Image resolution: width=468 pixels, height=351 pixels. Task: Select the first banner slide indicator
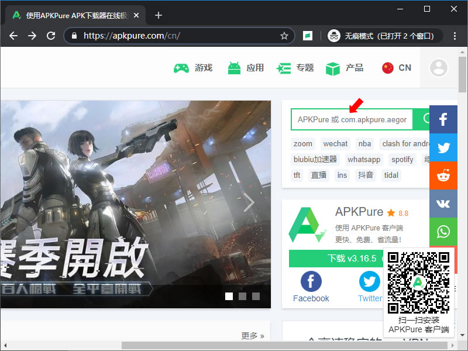pyautogui.click(x=229, y=296)
